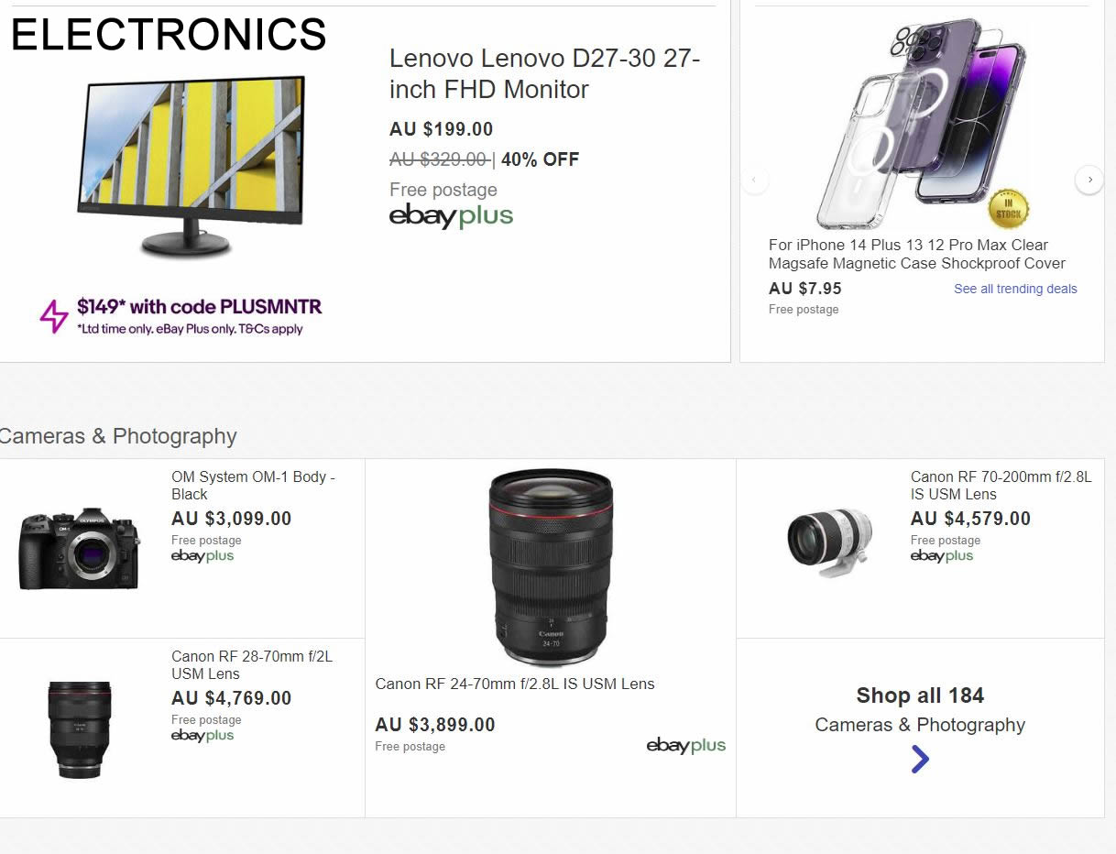
Task: Click the previous arrow in trending deals carousel
Action: [x=754, y=180]
